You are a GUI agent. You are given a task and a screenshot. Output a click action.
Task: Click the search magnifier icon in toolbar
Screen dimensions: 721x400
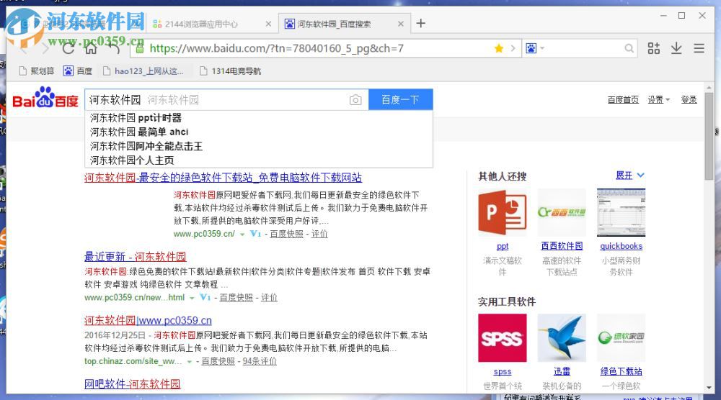(x=629, y=48)
